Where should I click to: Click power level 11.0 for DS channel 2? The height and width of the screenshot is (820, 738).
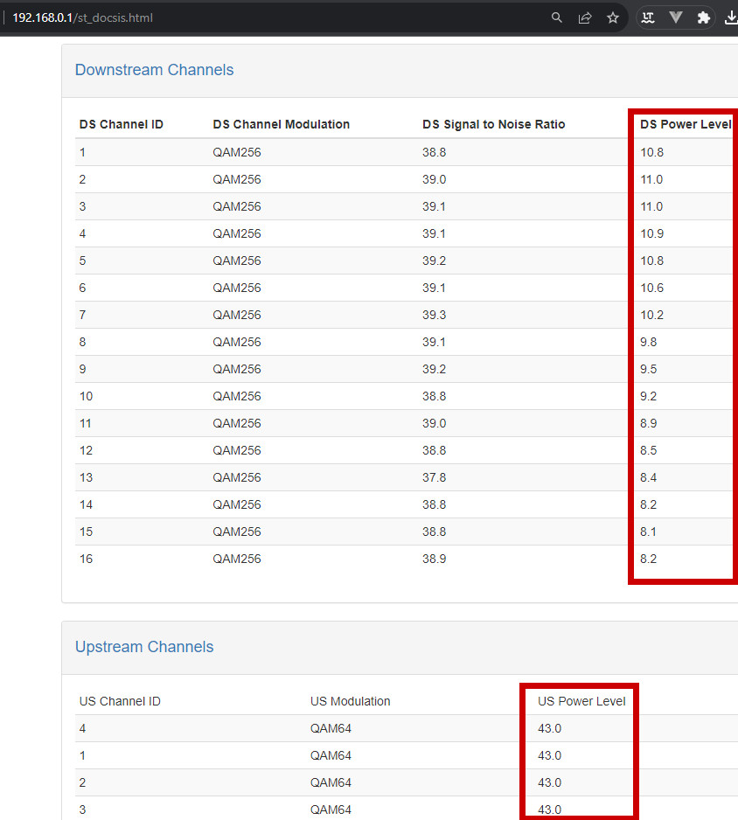[x=651, y=179]
